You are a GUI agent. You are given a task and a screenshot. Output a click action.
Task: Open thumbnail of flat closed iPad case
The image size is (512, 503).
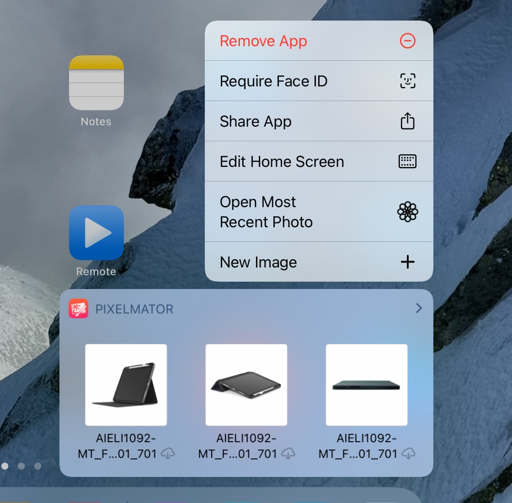(x=367, y=385)
